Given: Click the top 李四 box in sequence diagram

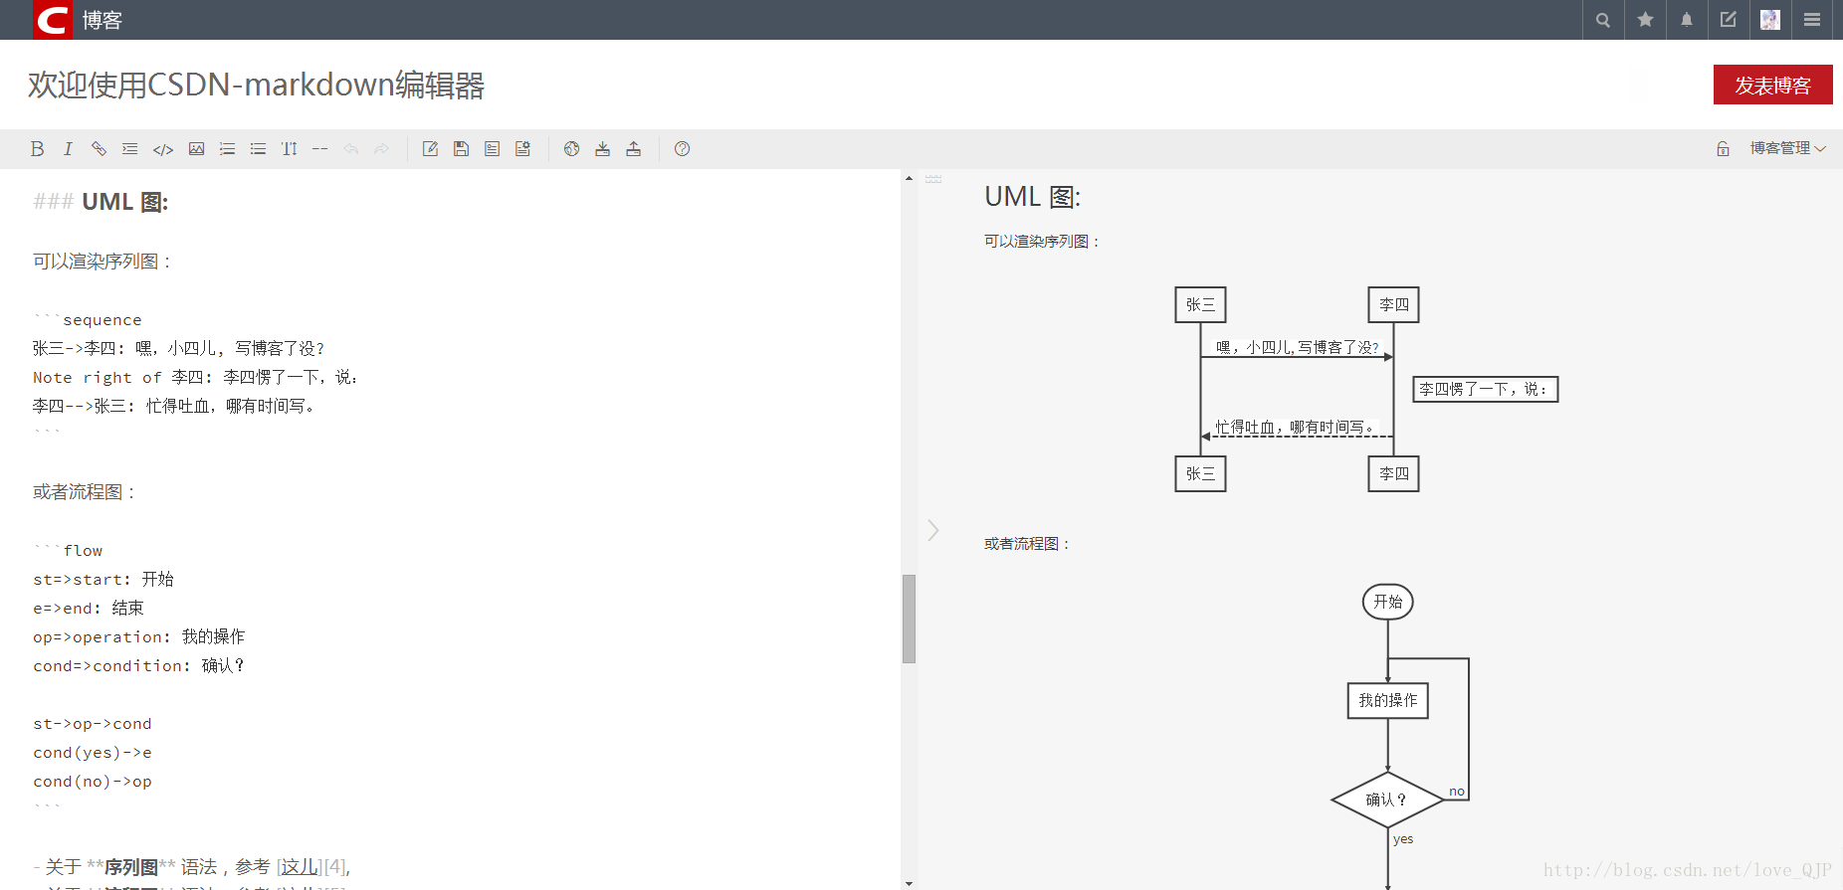Looking at the screenshot, I should (1393, 305).
